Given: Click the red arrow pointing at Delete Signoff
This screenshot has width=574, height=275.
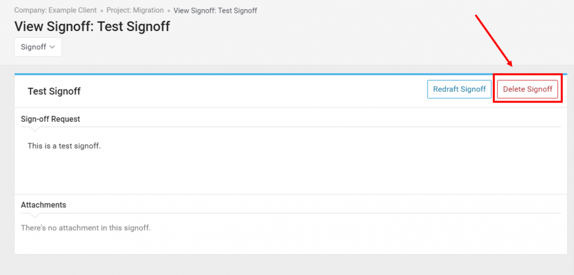Looking at the screenshot, I should click(494, 40).
